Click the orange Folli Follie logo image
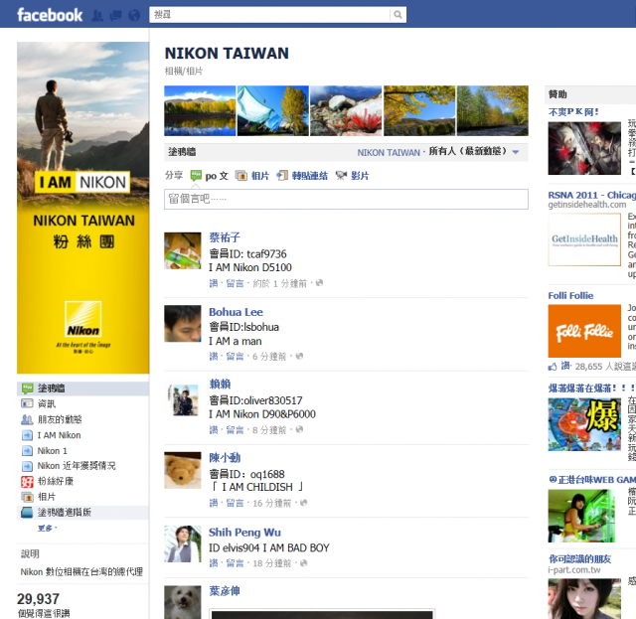Image resolution: width=636 pixels, height=619 pixels. coord(584,331)
